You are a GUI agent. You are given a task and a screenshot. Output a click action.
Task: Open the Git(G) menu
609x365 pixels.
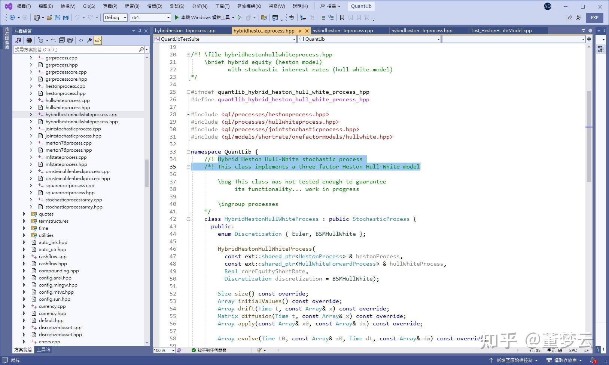(89, 6)
